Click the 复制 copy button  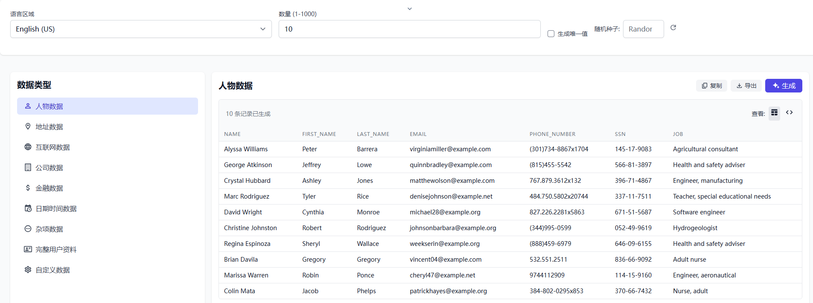(x=711, y=86)
